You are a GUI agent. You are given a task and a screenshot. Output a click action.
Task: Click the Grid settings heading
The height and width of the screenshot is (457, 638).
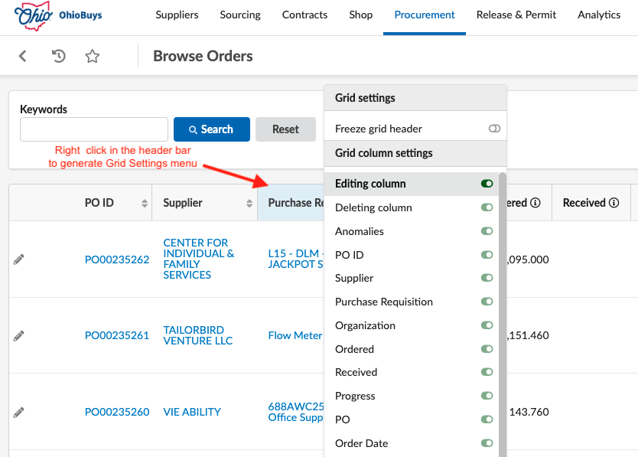click(x=365, y=98)
